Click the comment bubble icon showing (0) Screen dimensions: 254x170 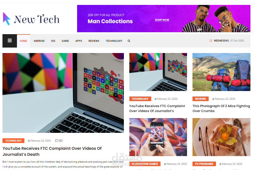[x=57, y=140]
